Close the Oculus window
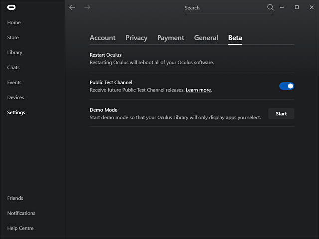The height and width of the screenshot is (239, 319). coord(312,7)
